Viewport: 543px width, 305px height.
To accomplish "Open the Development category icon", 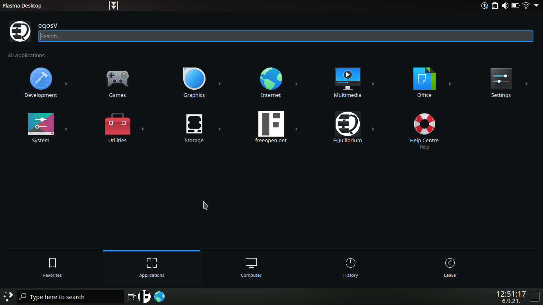I will tap(41, 79).
